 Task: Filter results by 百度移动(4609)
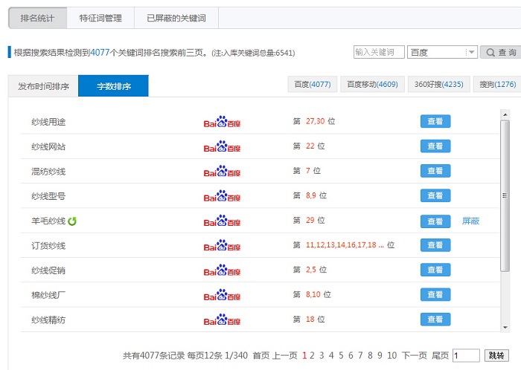click(373, 85)
